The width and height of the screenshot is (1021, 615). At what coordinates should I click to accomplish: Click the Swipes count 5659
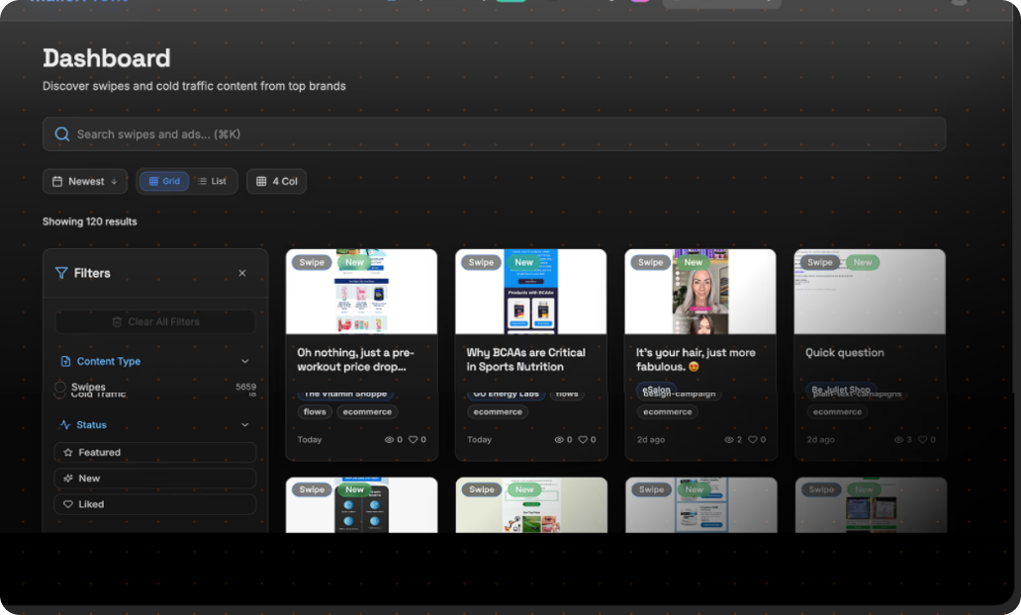pyautogui.click(x=245, y=387)
